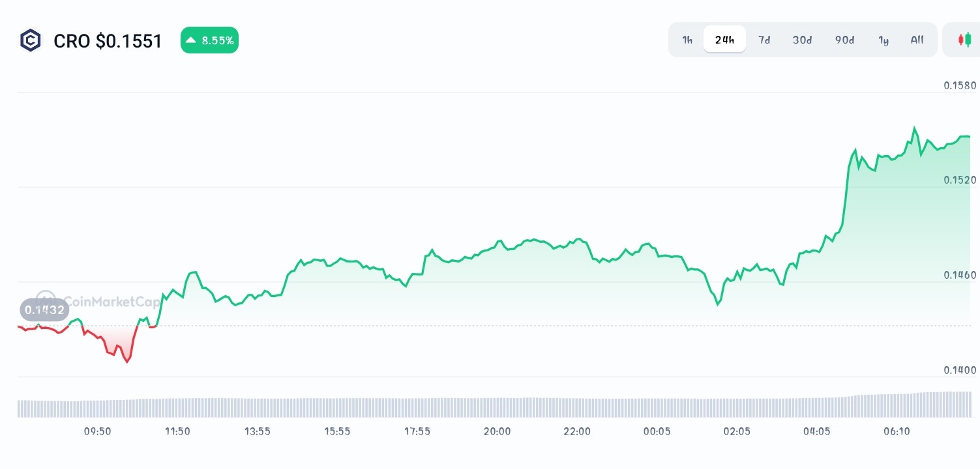This screenshot has height=469, width=980.
Task: Click the 17:55 time axis label
Action: [x=417, y=431]
